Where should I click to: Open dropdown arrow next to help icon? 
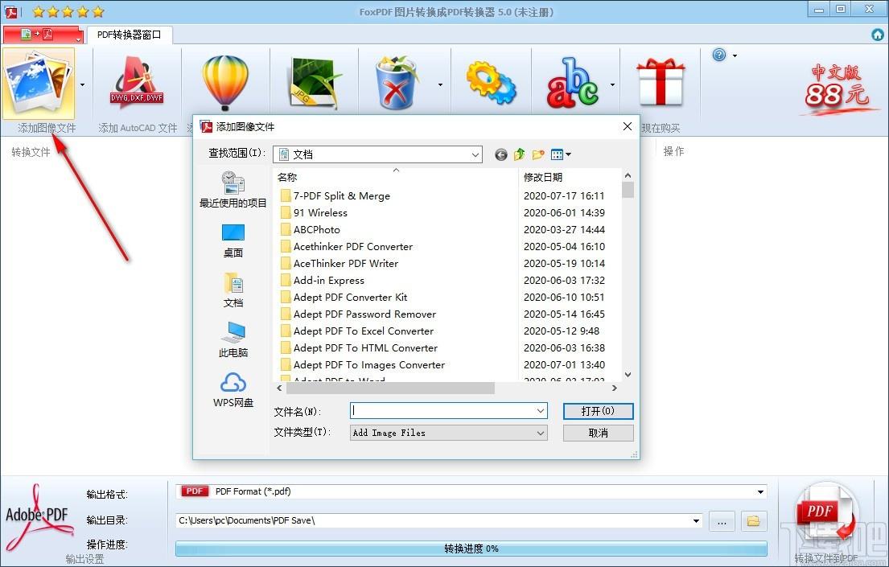[x=735, y=55]
